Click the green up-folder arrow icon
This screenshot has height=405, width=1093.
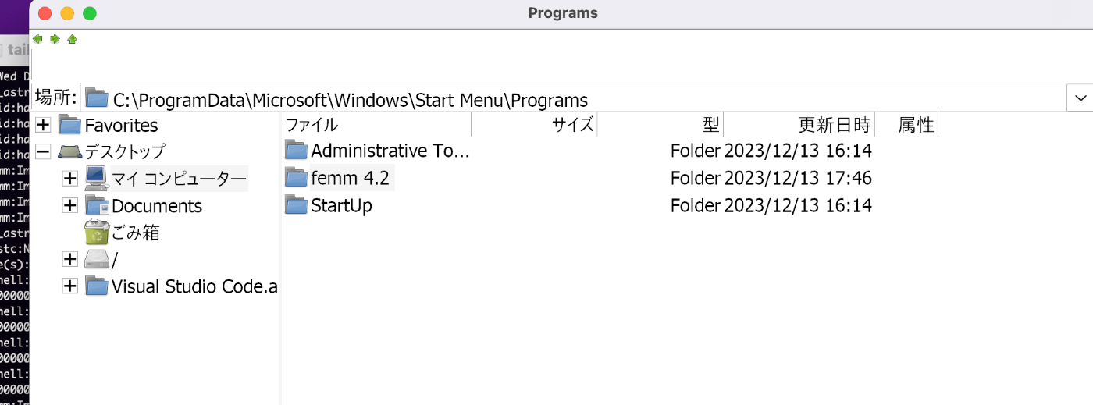pos(72,39)
